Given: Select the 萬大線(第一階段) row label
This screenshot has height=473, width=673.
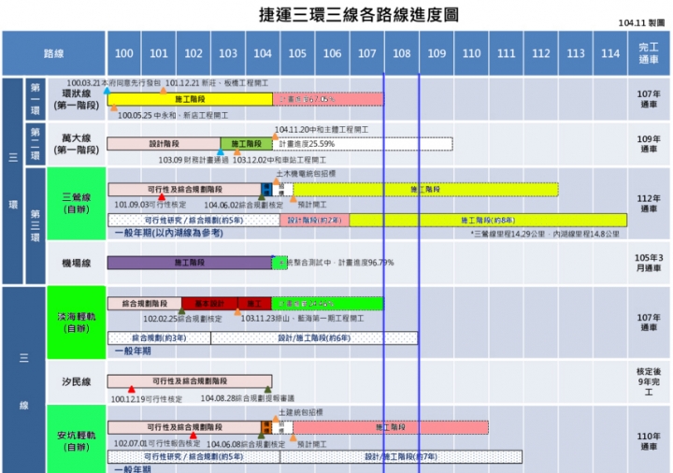Looking at the screenshot, I should coord(77,144).
